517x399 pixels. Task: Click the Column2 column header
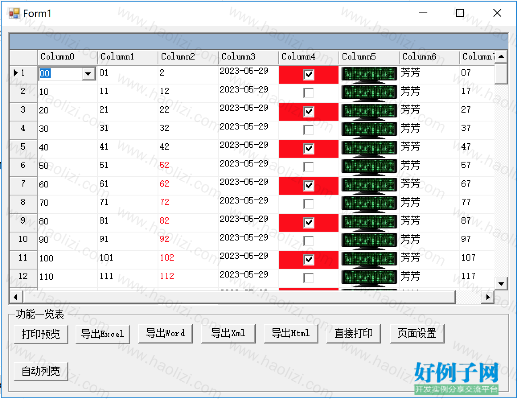pos(188,57)
